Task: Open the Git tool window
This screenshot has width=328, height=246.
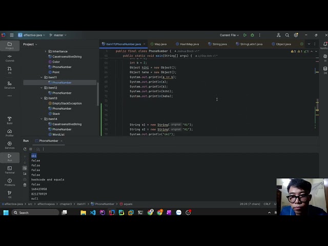Action: (x=10, y=194)
